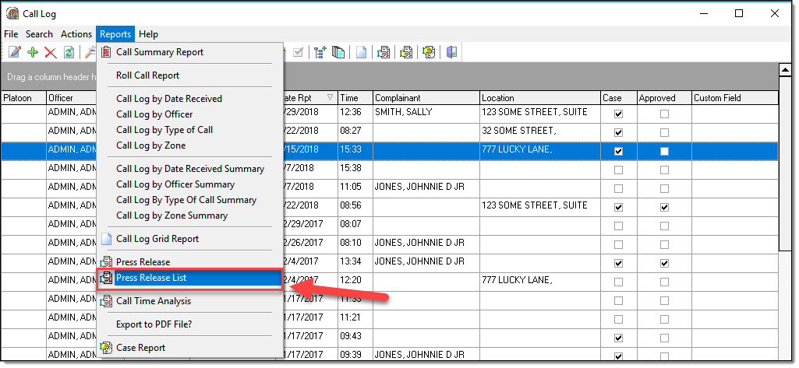The image size is (799, 368).
Task: Click the edit record pencil toolbar icon
Action: (x=14, y=52)
